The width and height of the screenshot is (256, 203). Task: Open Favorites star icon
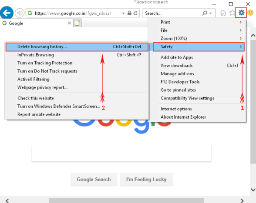coord(232,13)
